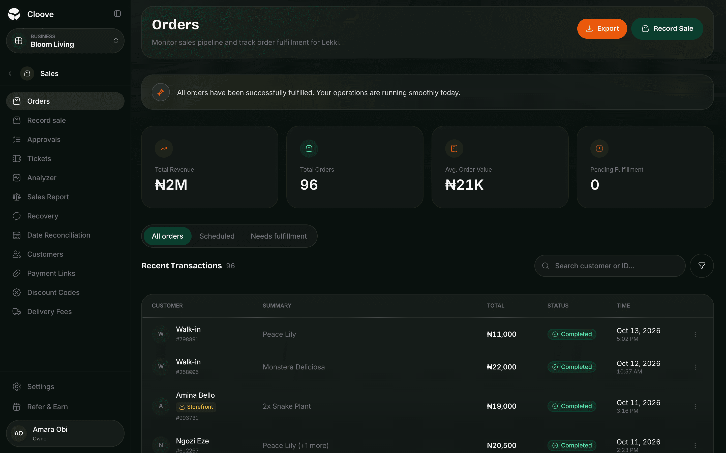Open Amara Obi's profile menu
Image resolution: width=726 pixels, height=453 pixels.
65,433
